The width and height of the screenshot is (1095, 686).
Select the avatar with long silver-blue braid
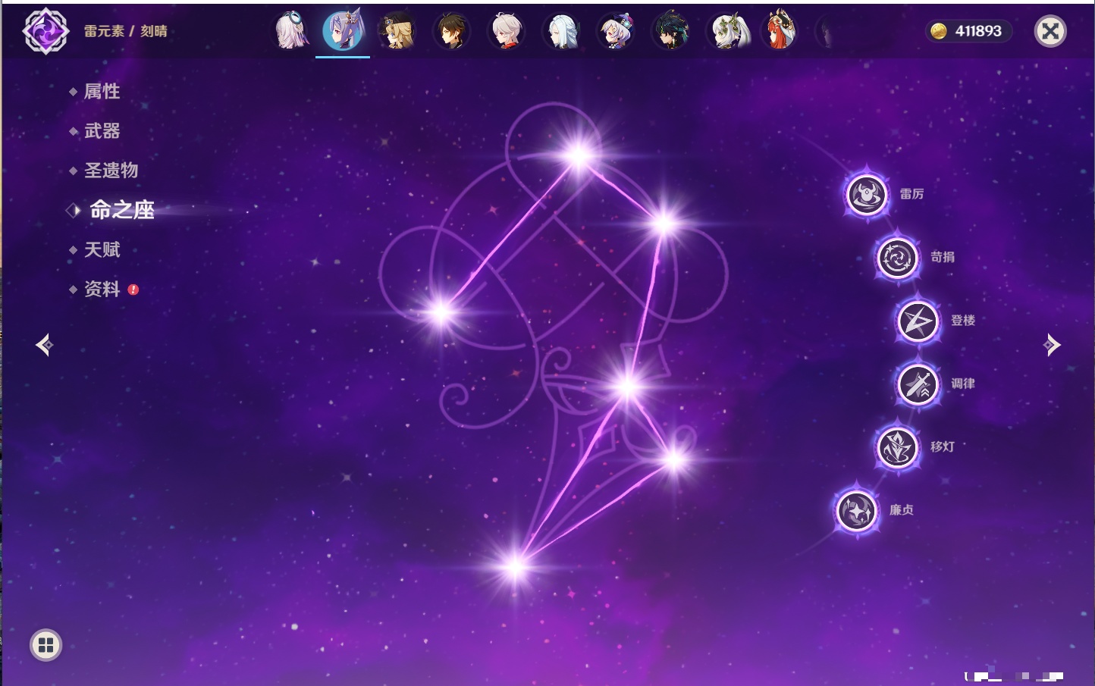click(561, 32)
